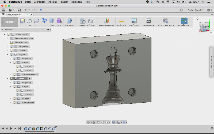Expand the Benannte Ansichten tree node

[7, 38]
